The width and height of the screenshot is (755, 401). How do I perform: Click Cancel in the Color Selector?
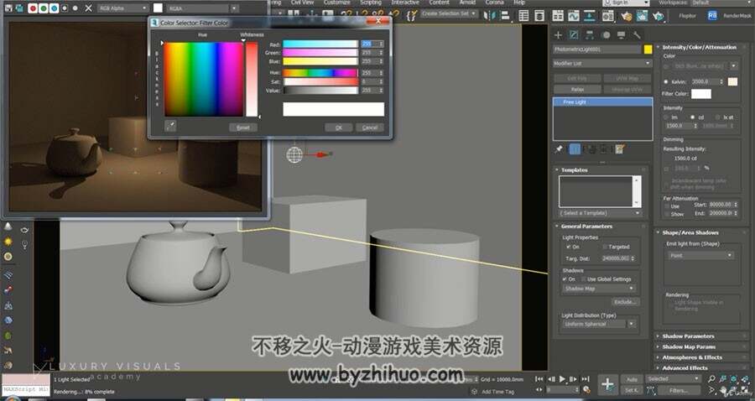coord(370,128)
